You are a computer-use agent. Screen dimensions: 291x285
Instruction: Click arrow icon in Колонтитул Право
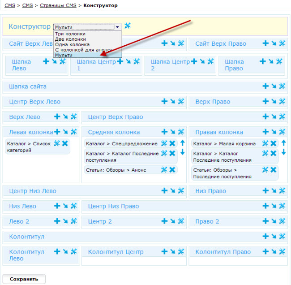(274, 251)
